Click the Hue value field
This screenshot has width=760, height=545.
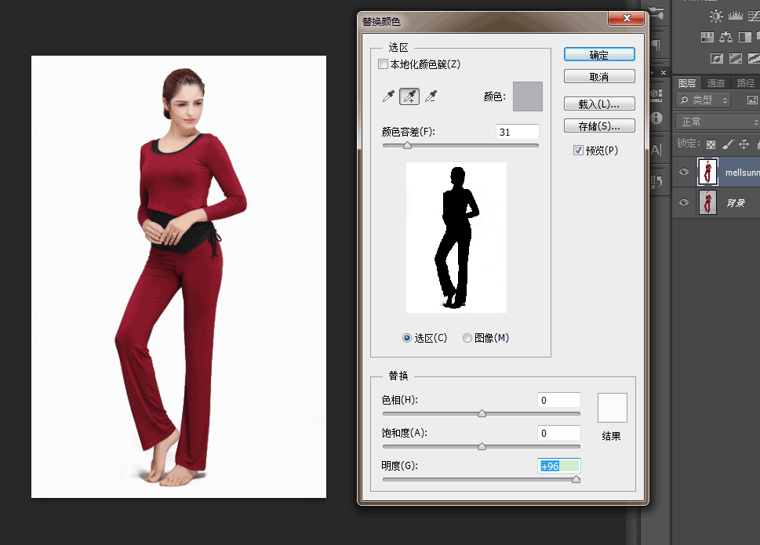559,400
